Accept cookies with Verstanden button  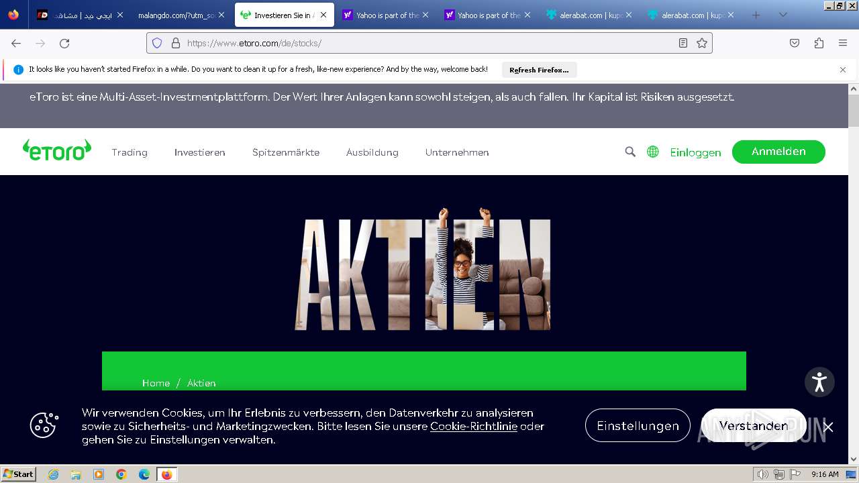point(754,425)
